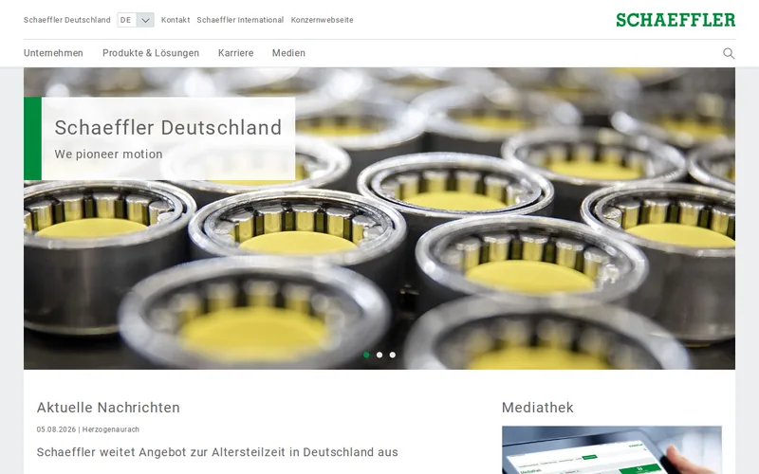Open the search magnifier icon
759x474 pixels.
(x=729, y=53)
